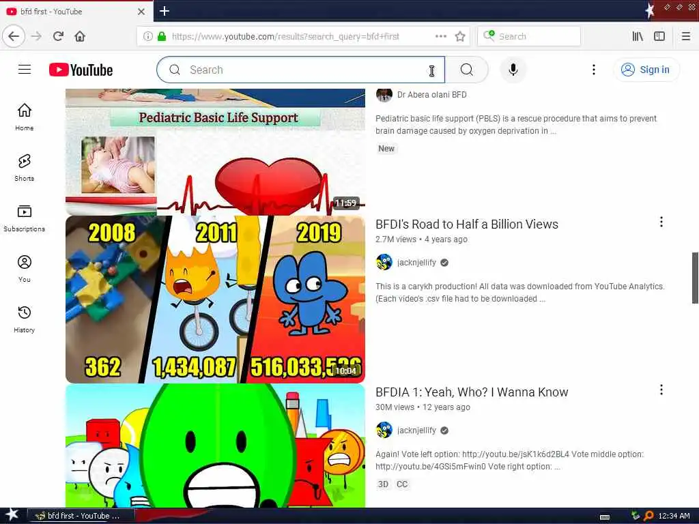The width and height of the screenshot is (699, 524).
Task: Start voice search with the microphone icon
Action: [513, 70]
